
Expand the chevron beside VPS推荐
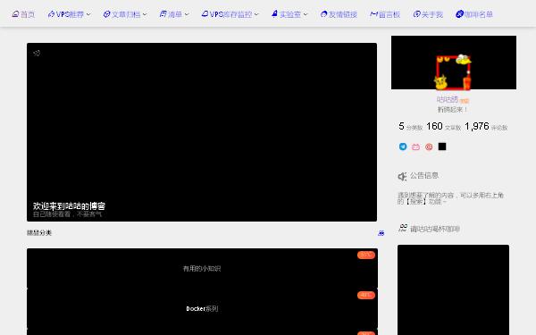88,14
